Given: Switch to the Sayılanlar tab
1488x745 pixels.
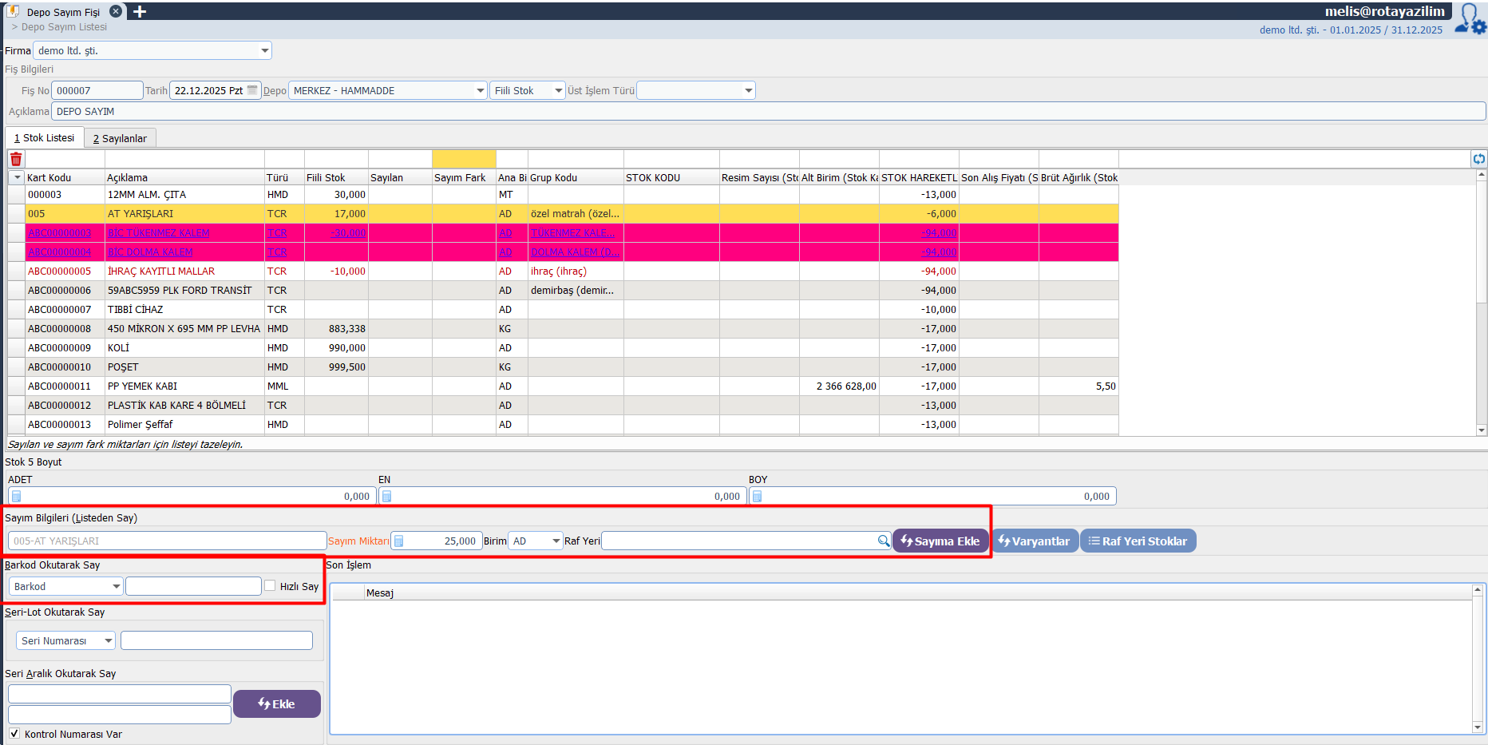Looking at the screenshot, I should click(x=120, y=138).
